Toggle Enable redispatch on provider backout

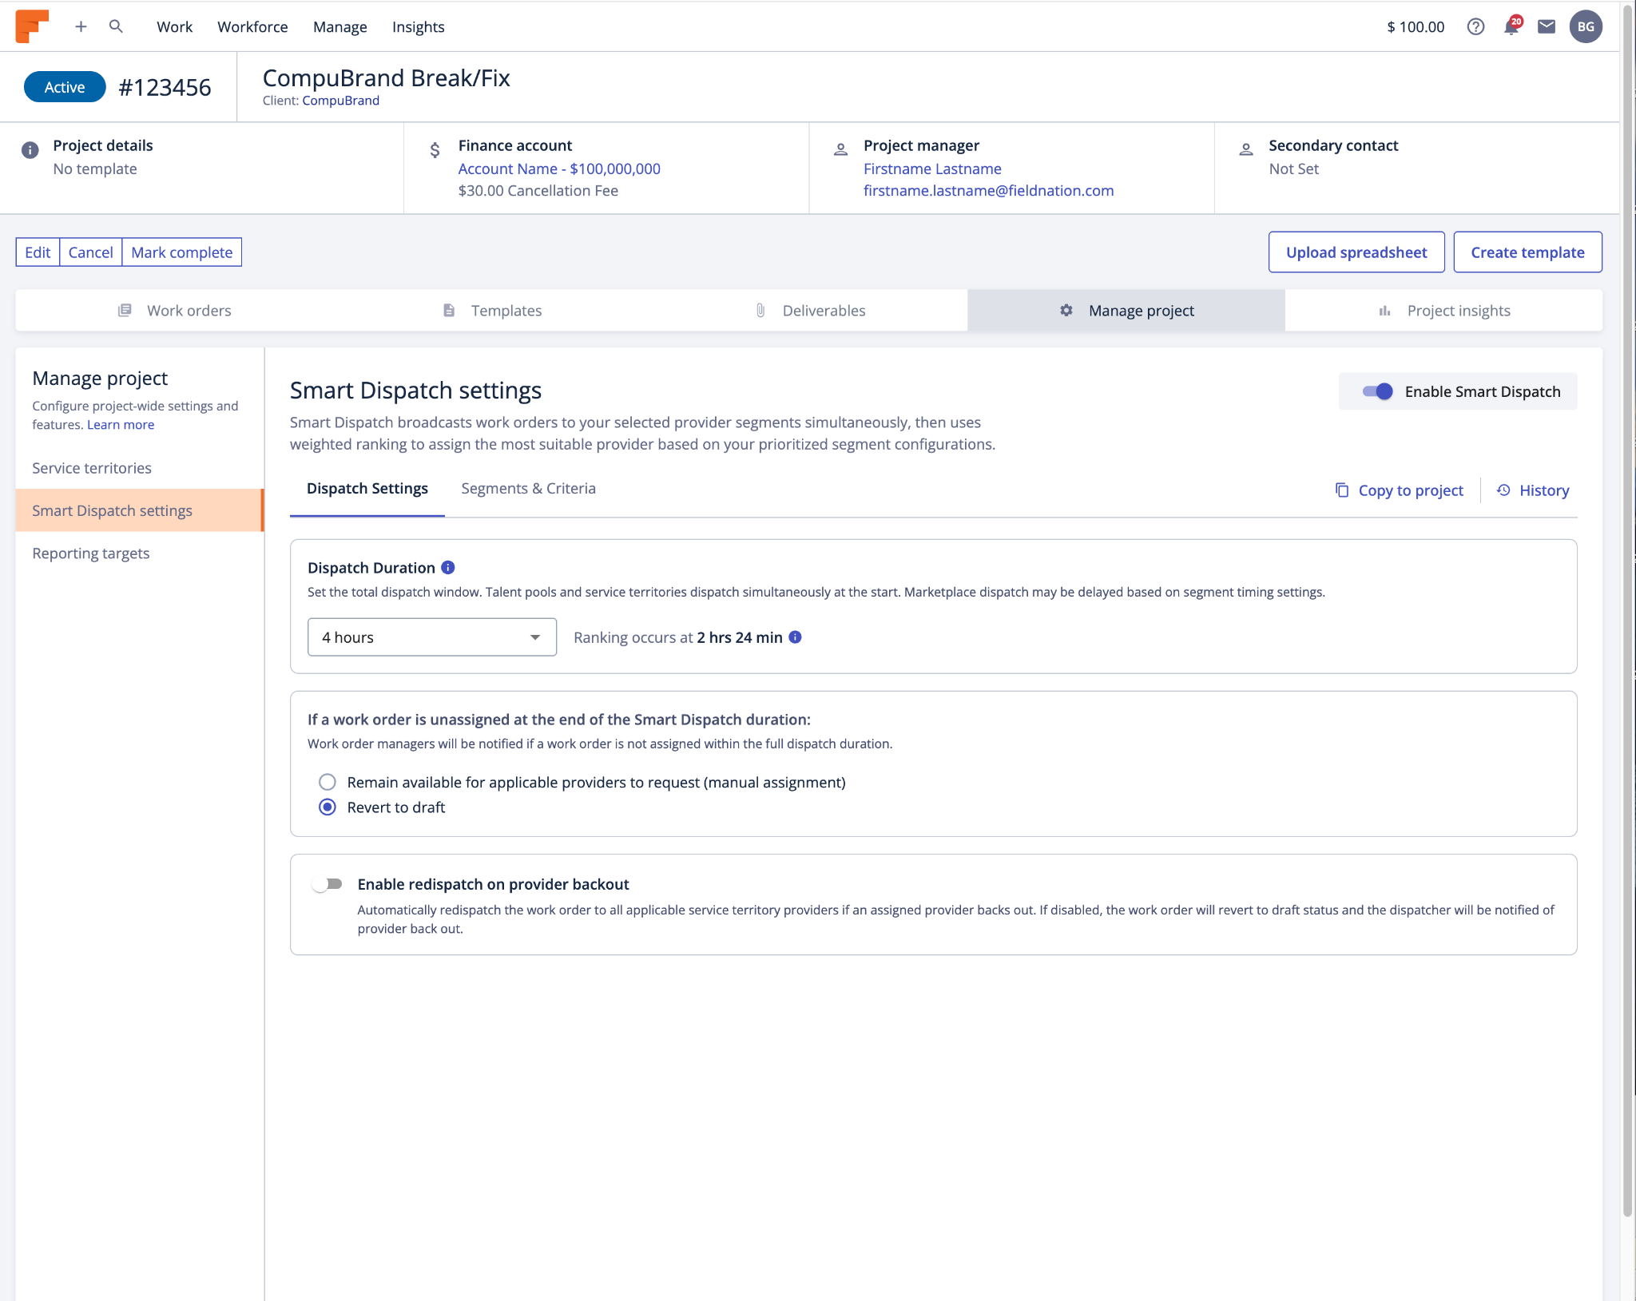(328, 884)
